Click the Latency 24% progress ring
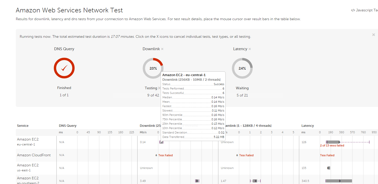The width and height of the screenshot is (378, 184). (242, 68)
